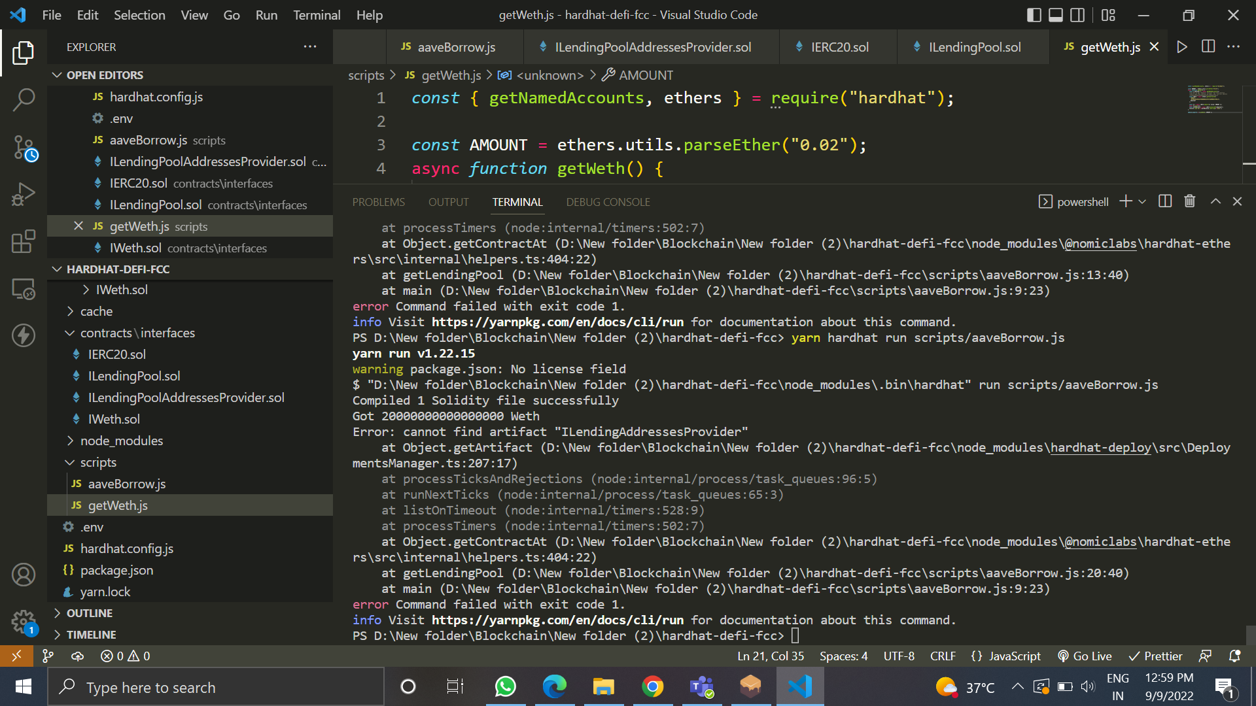Screen dimensions: 1256x706
Task: Open the Search view in activity bar
Action: (24, 100)
